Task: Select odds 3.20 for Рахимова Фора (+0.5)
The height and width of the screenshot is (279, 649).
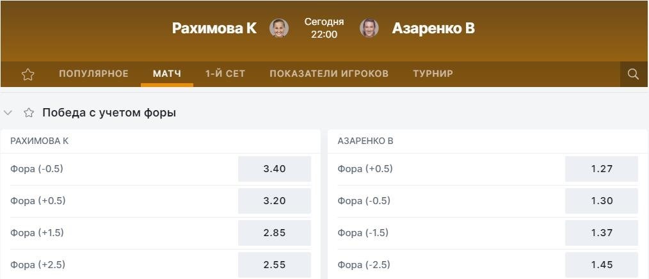Action: coord(275,201)
